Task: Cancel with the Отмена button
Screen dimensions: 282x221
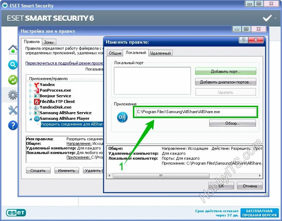Action: tap(250, 186)
